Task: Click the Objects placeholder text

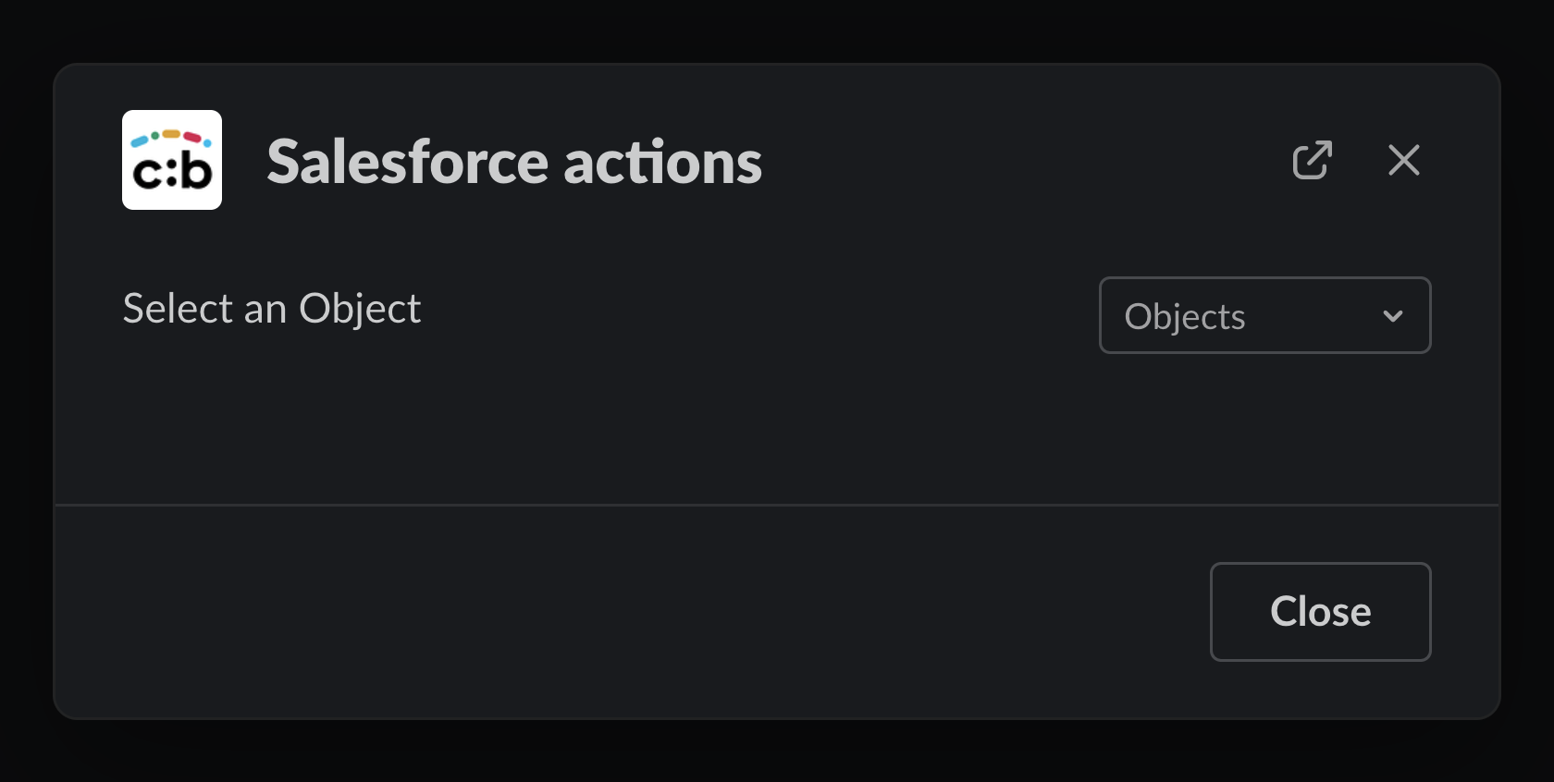Action: [x=1185, y=316]
